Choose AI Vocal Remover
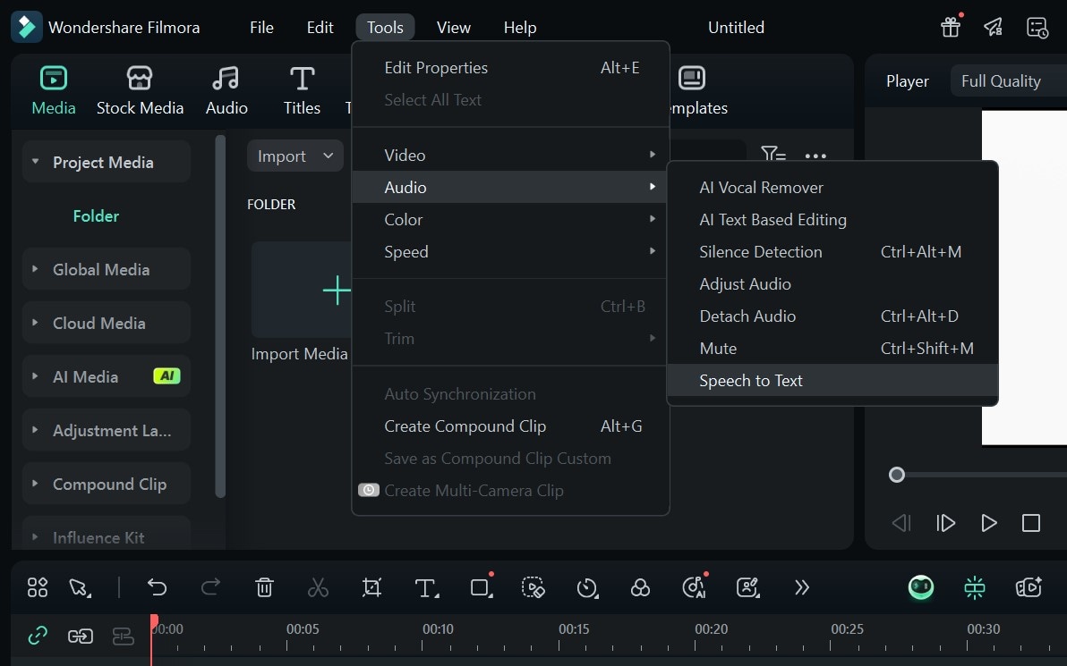 pos(832,188)
